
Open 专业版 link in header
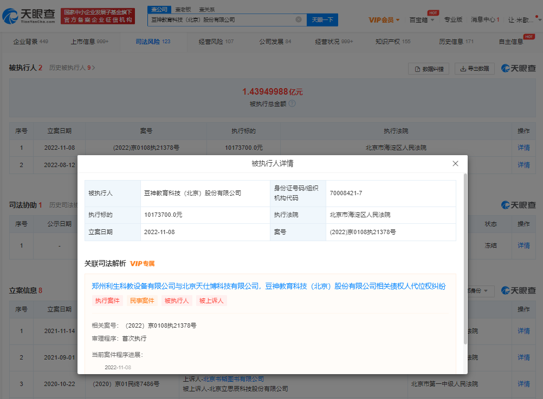(x=453, y=19)
